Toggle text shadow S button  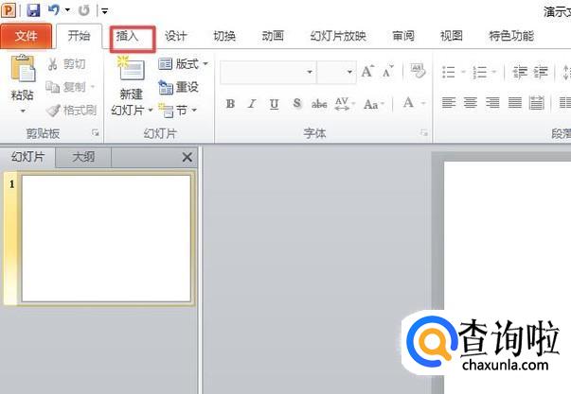click(296, 104)
